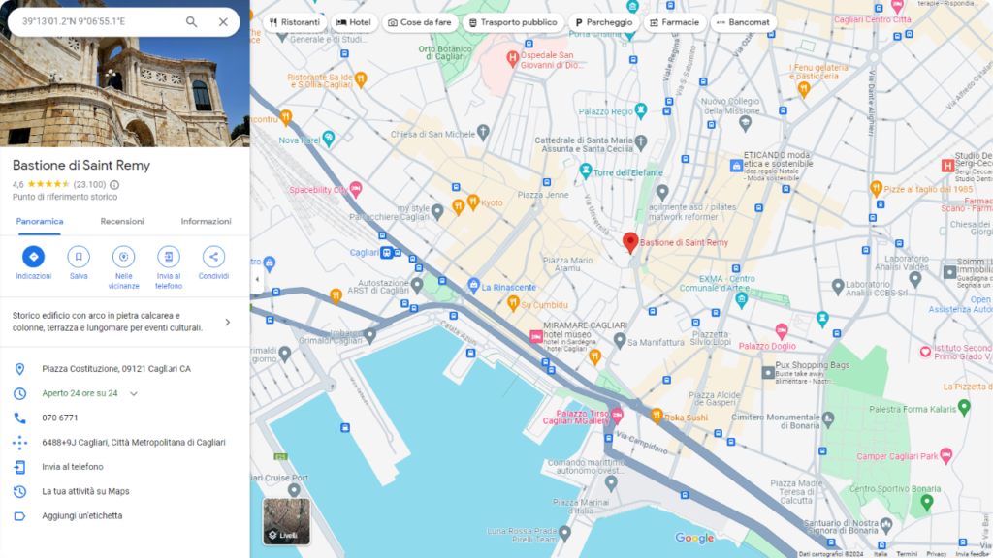Screen dimensions: 993x558
Task: Get directions with the Indicazioni button
Action: pyautogui.click(x=34, y=257)
